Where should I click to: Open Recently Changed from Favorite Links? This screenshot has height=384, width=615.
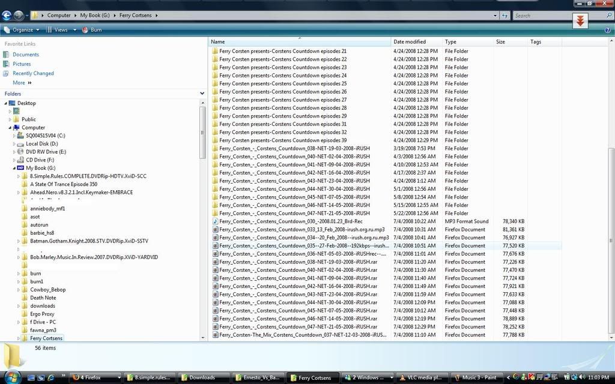coord(34,73)
